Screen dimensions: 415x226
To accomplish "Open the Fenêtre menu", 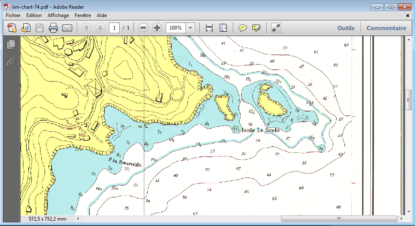I will point(83,15).
